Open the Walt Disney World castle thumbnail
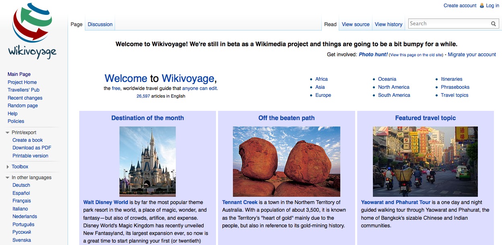This screenshot has height=245, width=502. pos(148,161)
